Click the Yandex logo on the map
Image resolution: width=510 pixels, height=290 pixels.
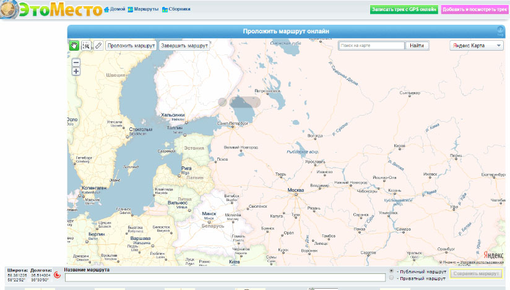click(493, 255)
